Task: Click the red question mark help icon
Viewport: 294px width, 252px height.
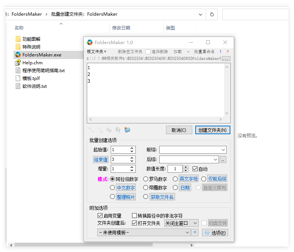Action: click(x=228, y=52)
